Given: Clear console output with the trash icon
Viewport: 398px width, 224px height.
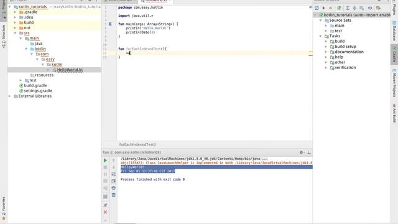Looking at the screenshot, I should [113, 195].
